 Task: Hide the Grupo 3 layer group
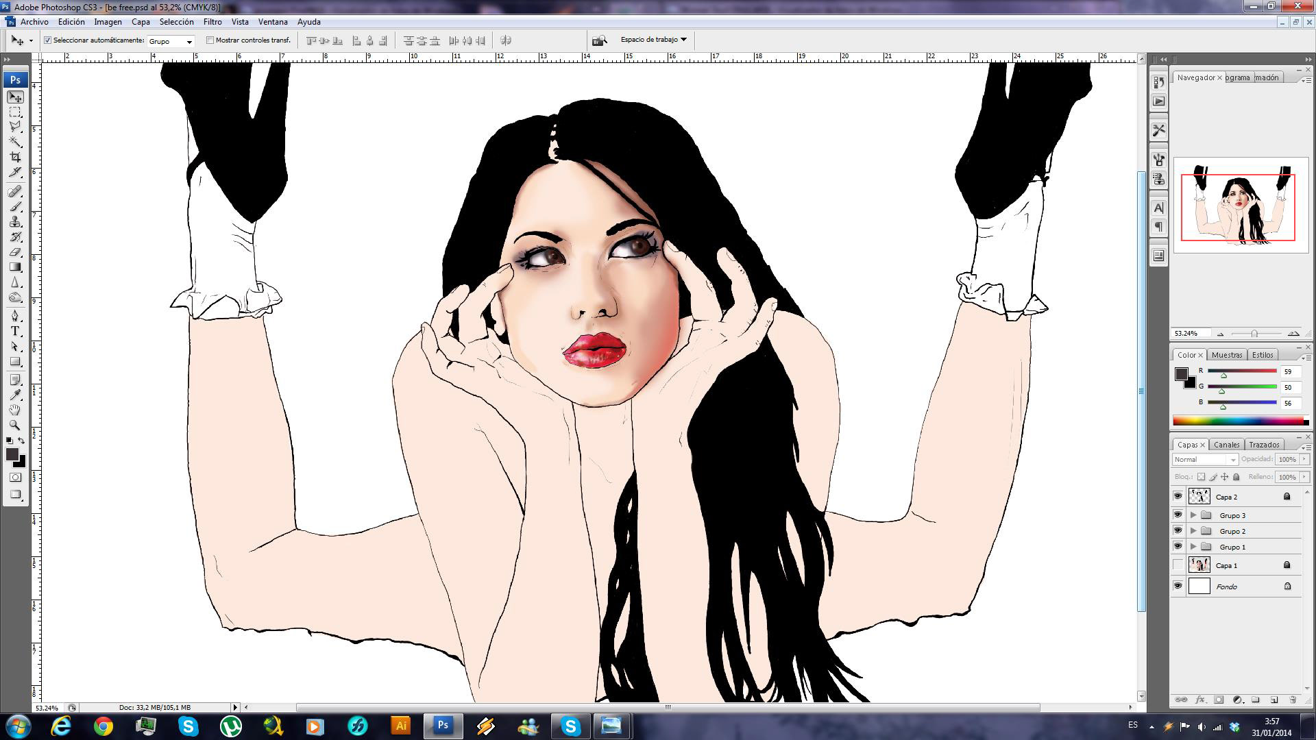point(1178,515)
